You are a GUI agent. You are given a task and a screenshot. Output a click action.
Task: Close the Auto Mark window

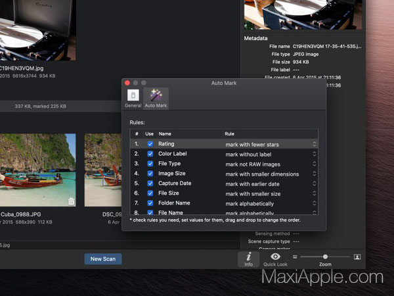tap(127, 83)
